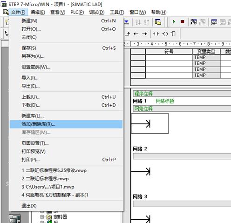The width and height of the screenshot is (231, 223).
Task: Choose 页面设置(T)... menu entry
Action: (x=66, y=143)
